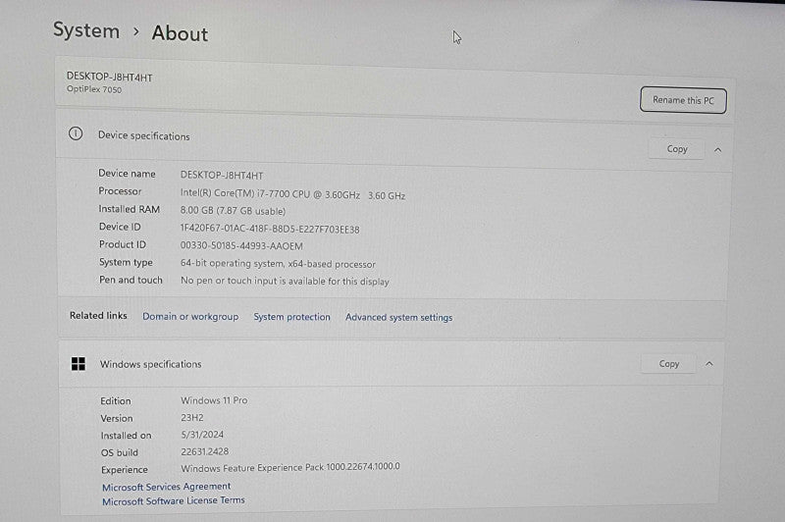Click the OptiPlex 7050 model text

[94, 89]
